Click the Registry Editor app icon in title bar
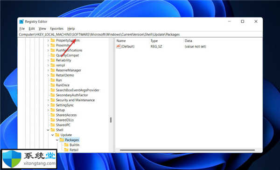280x170 pixels. pyautogui.click(x=21, y=21)
